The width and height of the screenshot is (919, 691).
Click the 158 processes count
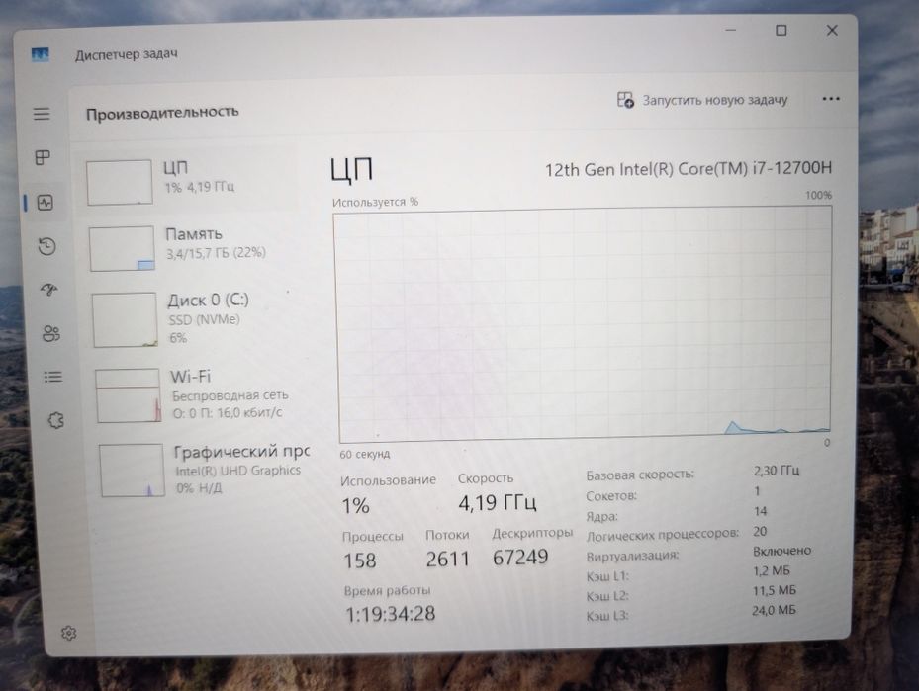coord(359,561)
